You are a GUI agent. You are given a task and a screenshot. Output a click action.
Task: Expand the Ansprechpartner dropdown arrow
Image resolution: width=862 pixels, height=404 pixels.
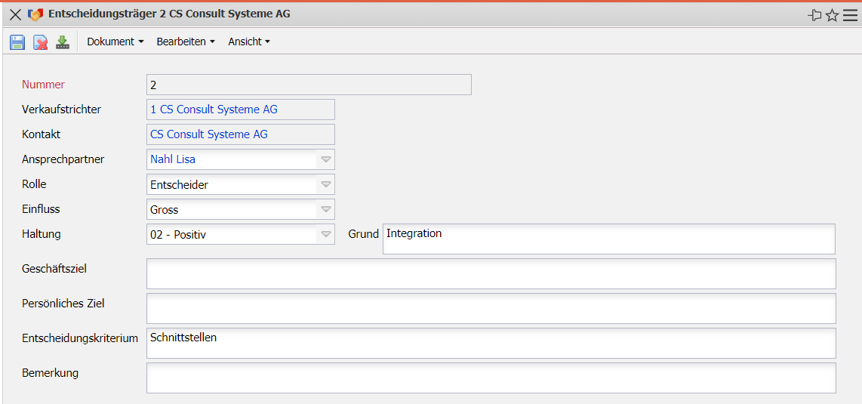point(325,159)
